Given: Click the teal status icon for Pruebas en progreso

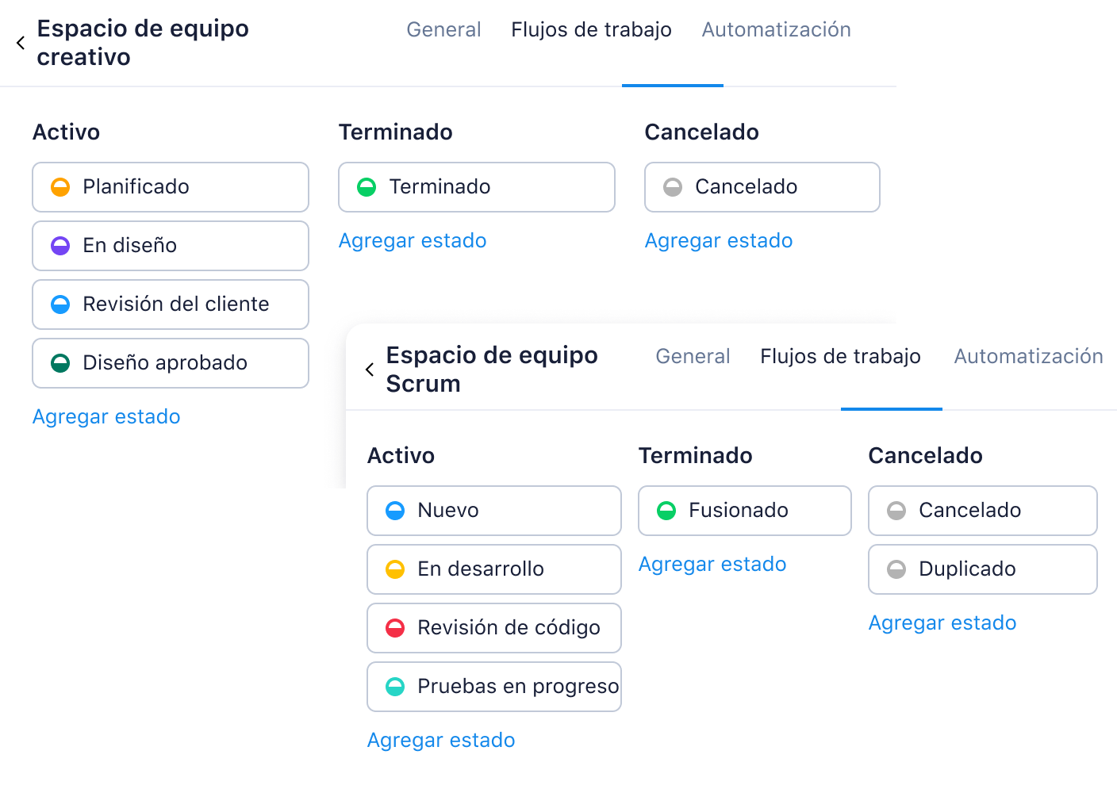Looking at the screenshot, I should [x=393, y=687].
